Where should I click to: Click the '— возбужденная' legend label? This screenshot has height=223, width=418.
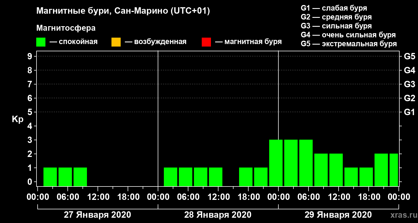[x=155, y=42]
